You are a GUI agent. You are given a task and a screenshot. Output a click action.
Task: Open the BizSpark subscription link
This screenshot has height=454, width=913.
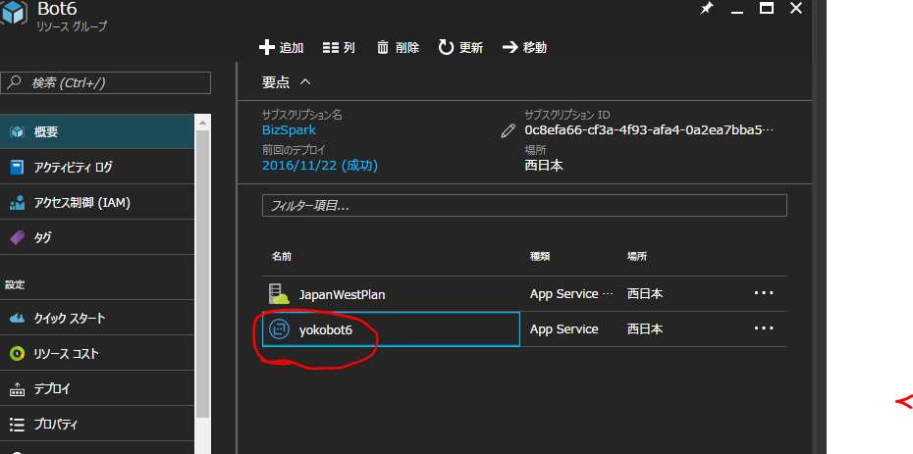[x=289, y=129]
